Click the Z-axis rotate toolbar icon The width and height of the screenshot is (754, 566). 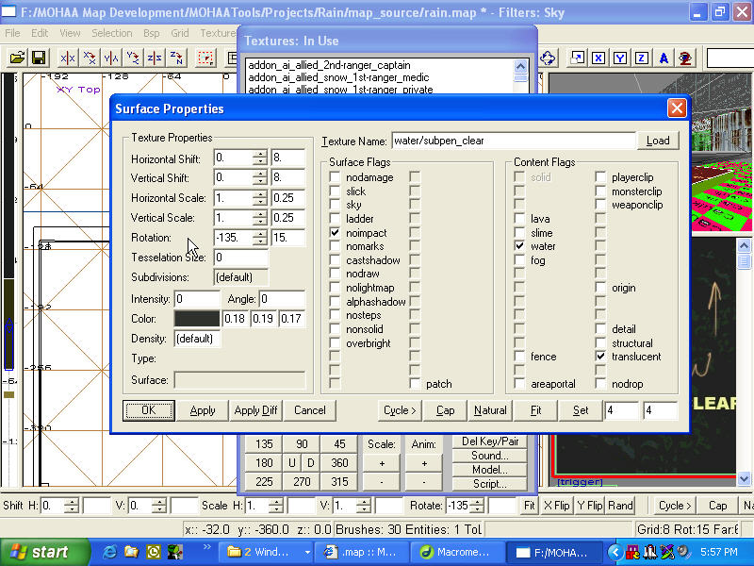(176, 58)
